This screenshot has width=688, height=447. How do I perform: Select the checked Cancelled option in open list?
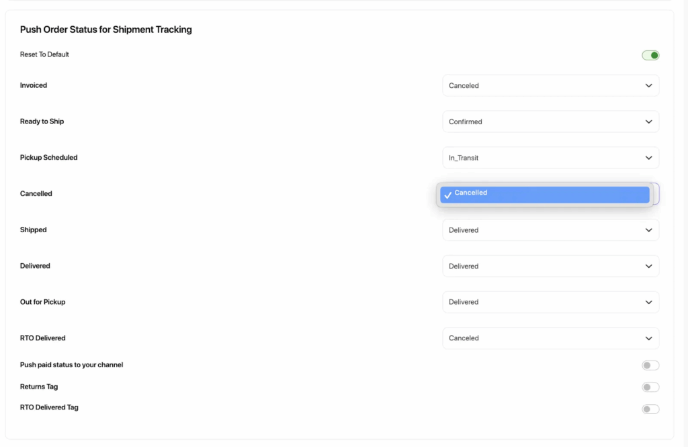(545, 194)
